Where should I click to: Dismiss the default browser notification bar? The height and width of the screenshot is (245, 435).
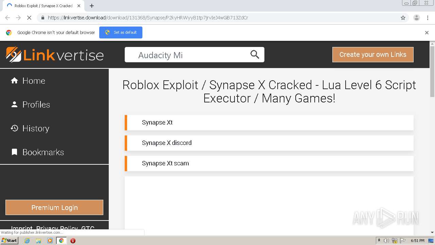[427, 33]
